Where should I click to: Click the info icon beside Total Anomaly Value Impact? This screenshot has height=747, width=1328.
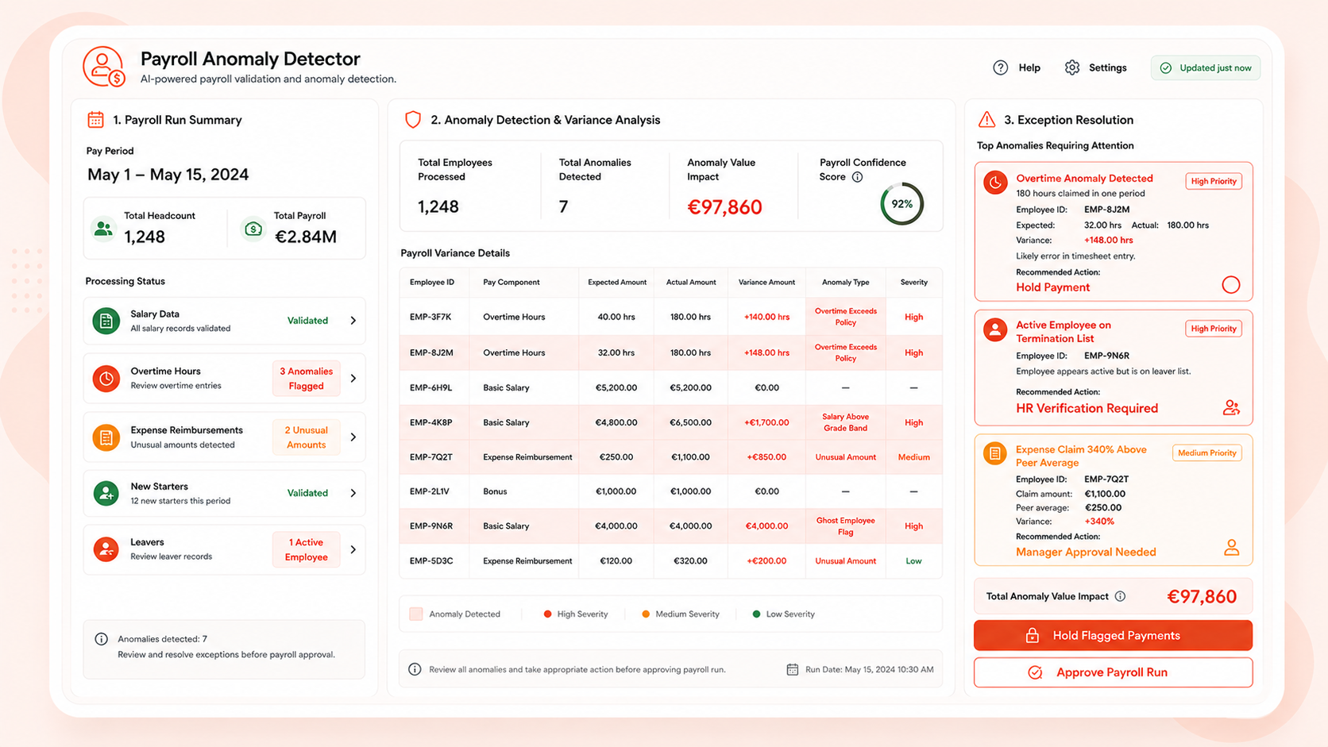pos(1120,596)
